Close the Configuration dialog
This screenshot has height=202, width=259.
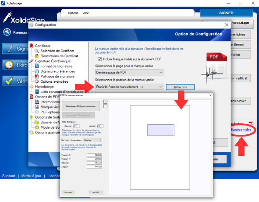227,25
